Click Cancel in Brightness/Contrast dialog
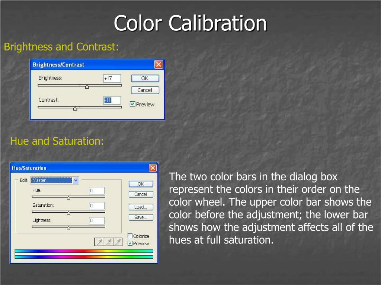The image size is (381, 285). coord(145,90)
